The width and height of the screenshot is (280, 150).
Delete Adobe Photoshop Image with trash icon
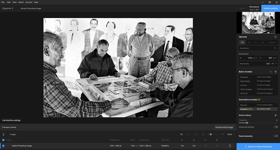[230, 146]
